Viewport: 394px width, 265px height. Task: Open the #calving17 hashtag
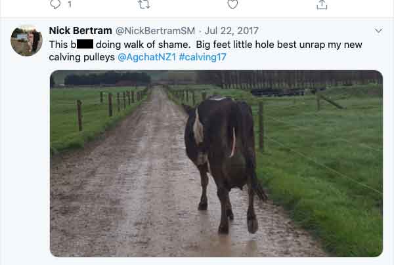[x=202, y=57]
